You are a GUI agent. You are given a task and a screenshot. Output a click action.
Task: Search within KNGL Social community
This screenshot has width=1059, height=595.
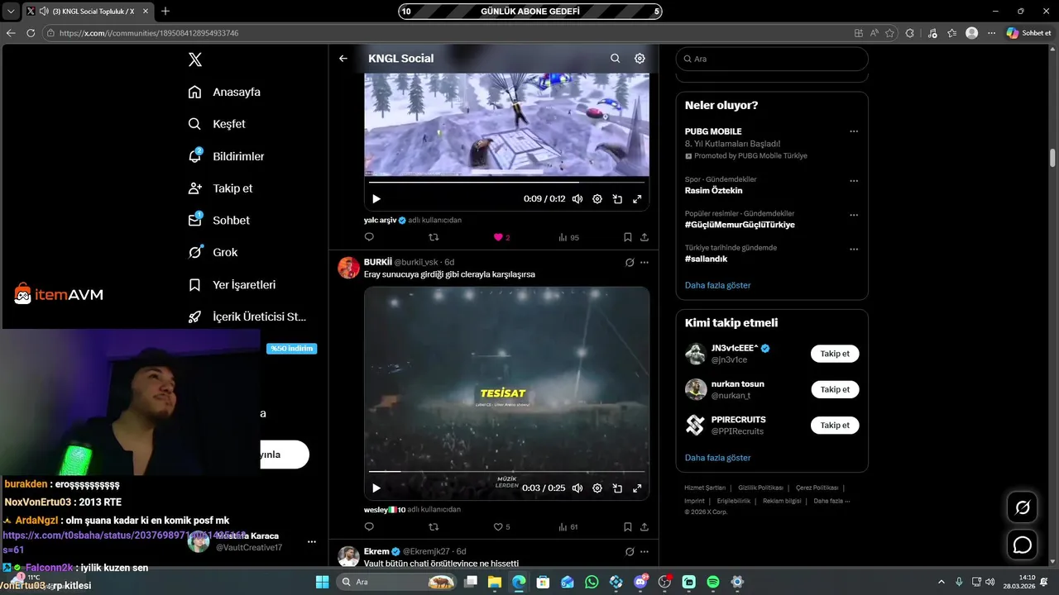(615, 59)
